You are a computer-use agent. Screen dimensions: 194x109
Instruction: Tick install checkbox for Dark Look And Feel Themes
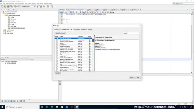(57, 48)
